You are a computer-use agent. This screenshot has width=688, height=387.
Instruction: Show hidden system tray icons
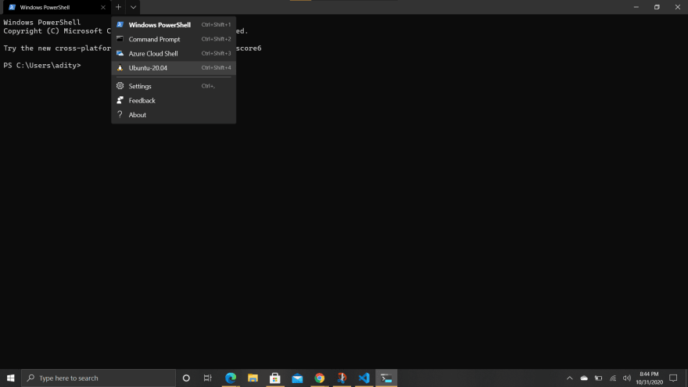coord(569,378)
